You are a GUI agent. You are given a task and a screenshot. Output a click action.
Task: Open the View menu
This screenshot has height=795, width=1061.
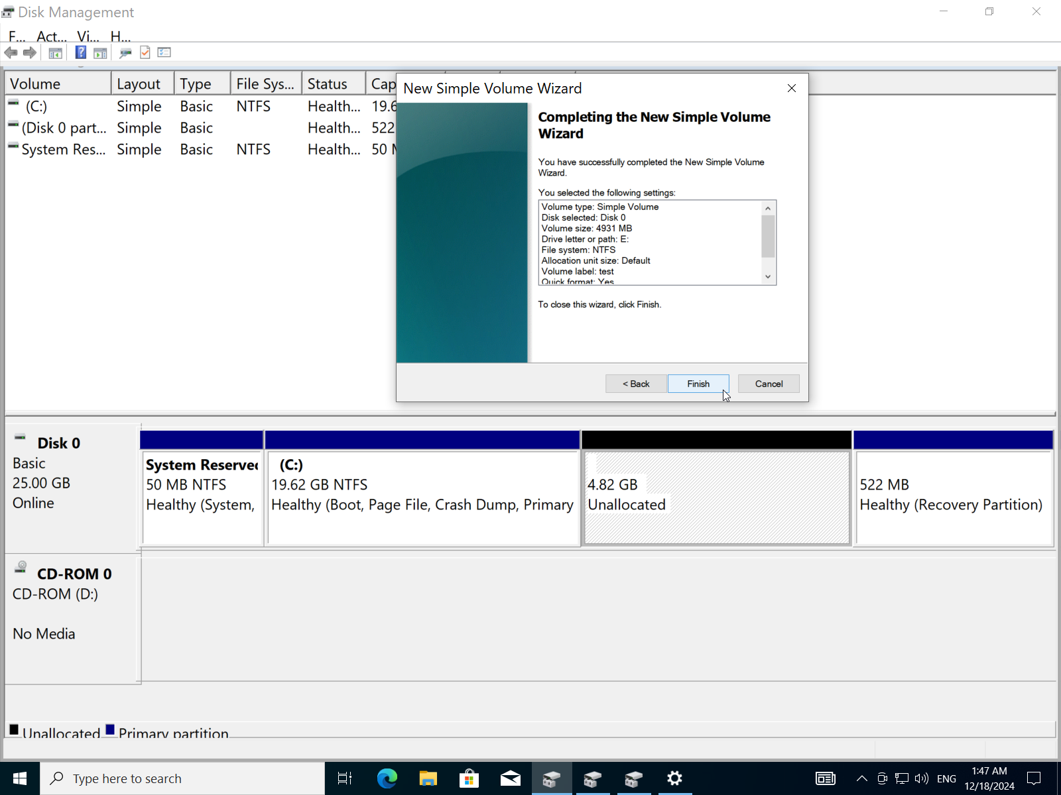pos(88,36)
